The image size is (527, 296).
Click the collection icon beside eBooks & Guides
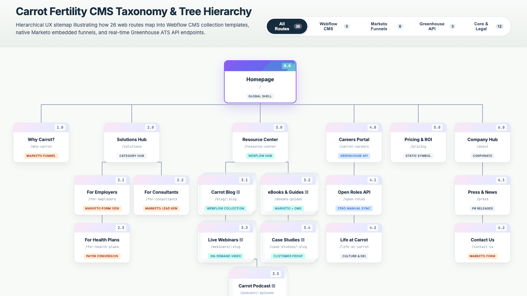pyautogui.click(x=307, y=192)
